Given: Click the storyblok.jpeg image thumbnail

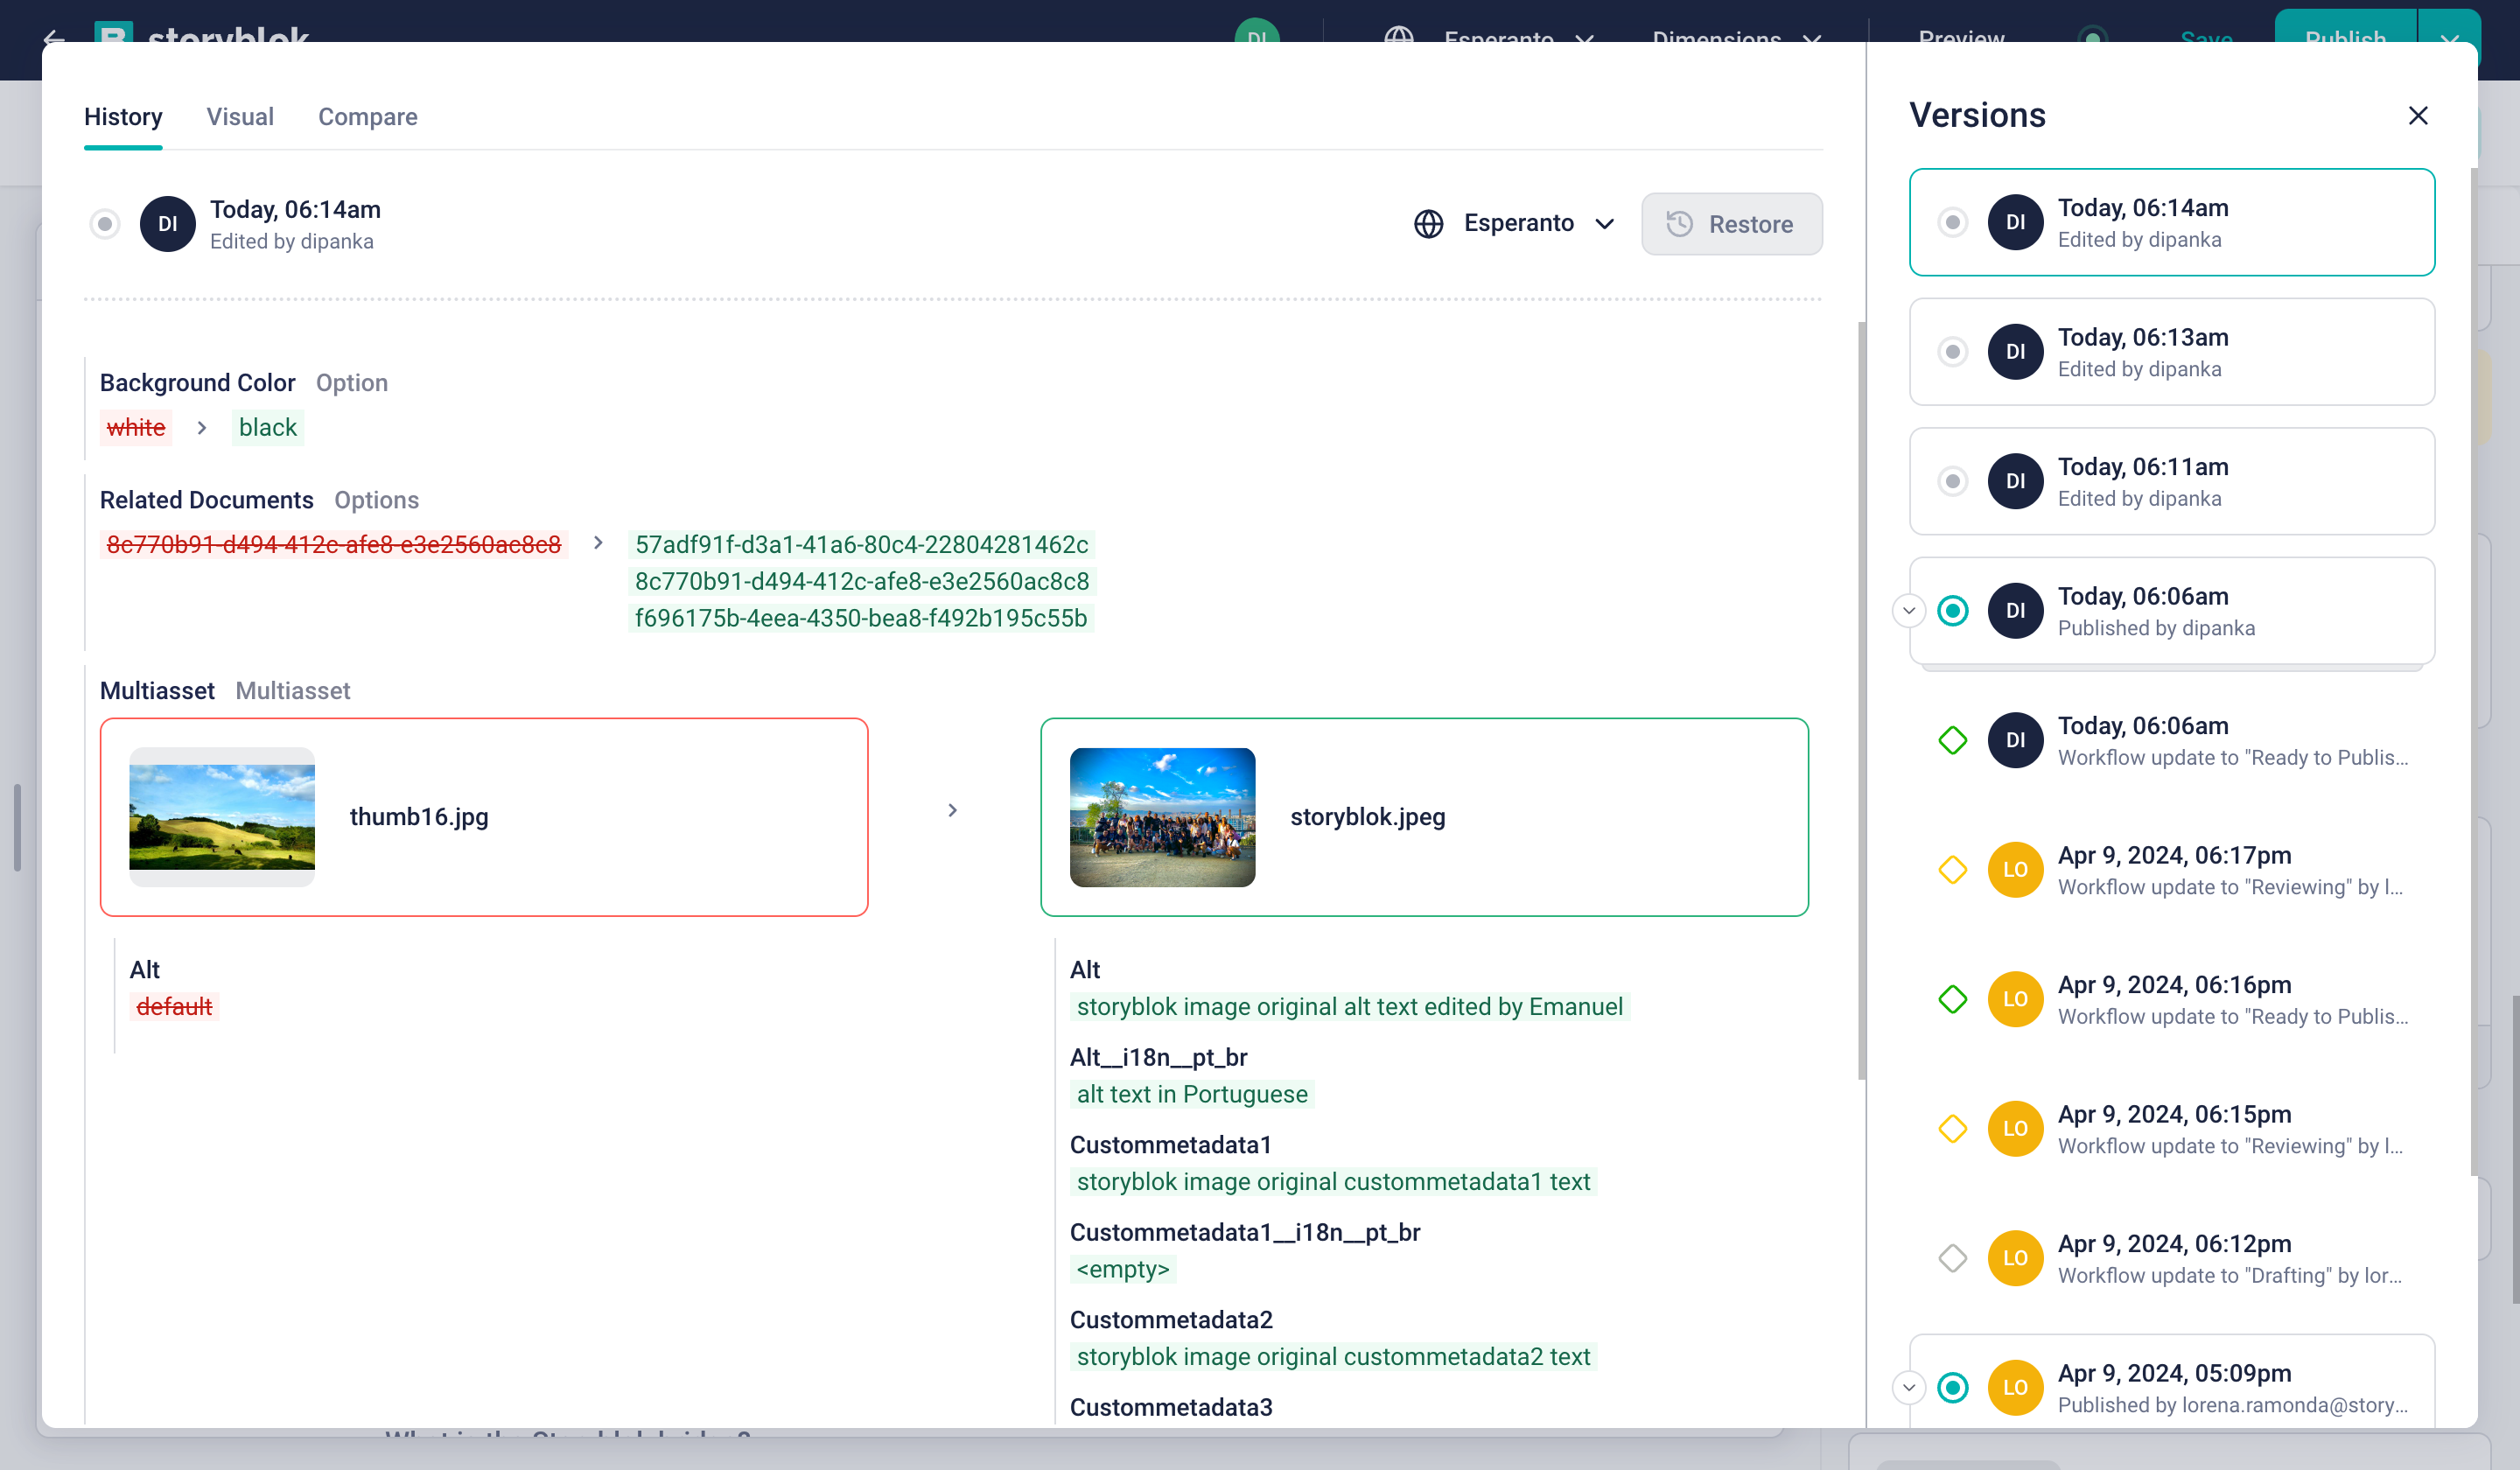Looking at the screenshot, I should 1162,817.
